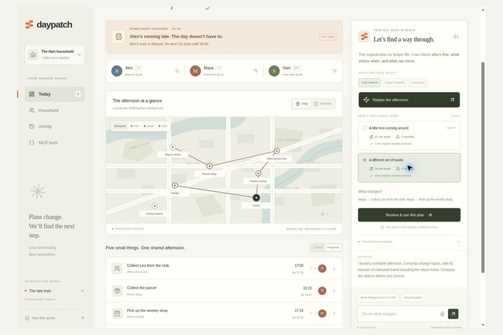This screenshot has width=503, height=335.
Task: Click the Library marker on the map
Action: click(x=175, y=186)
